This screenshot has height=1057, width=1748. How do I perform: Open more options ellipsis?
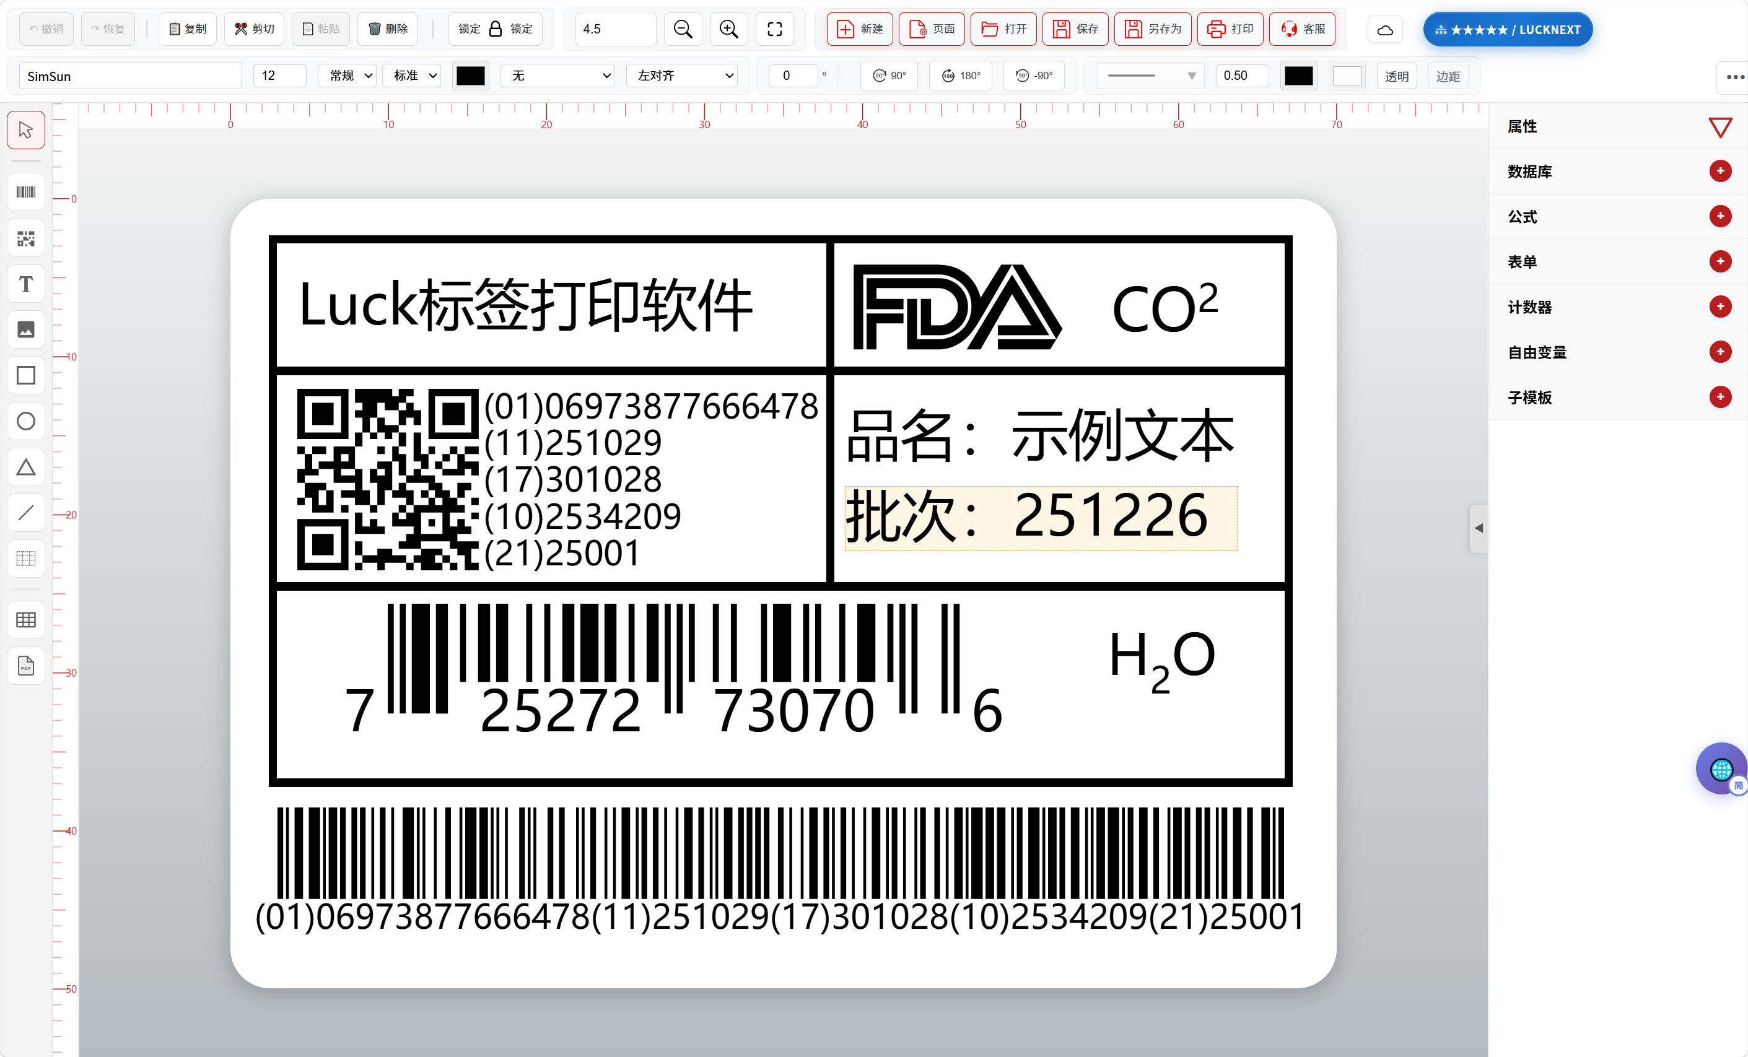[1734, 77]
